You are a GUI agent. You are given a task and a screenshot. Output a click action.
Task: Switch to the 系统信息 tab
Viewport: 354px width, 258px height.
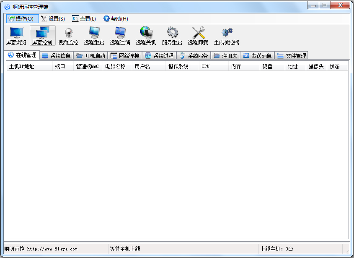tap(57, 56)
